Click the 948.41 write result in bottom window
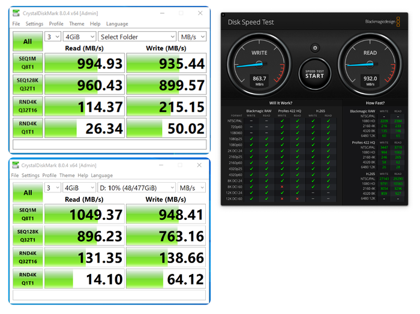The height and width of the screenshot is (314, 420). [x=166, y=214]
